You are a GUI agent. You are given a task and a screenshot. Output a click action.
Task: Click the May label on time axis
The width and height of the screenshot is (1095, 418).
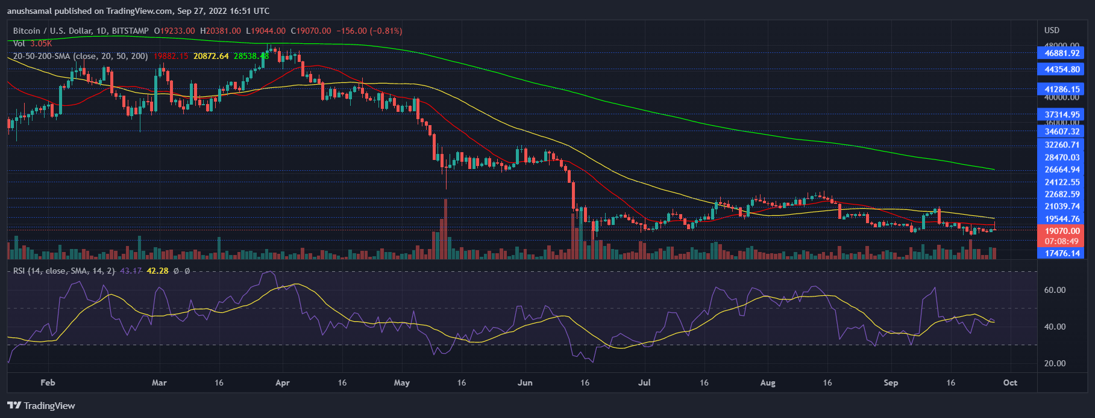[x=401, y=383]
